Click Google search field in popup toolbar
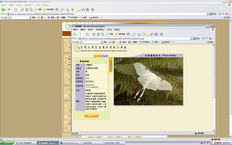The width and height of the screenshot is (232, 145). (91, 42)
